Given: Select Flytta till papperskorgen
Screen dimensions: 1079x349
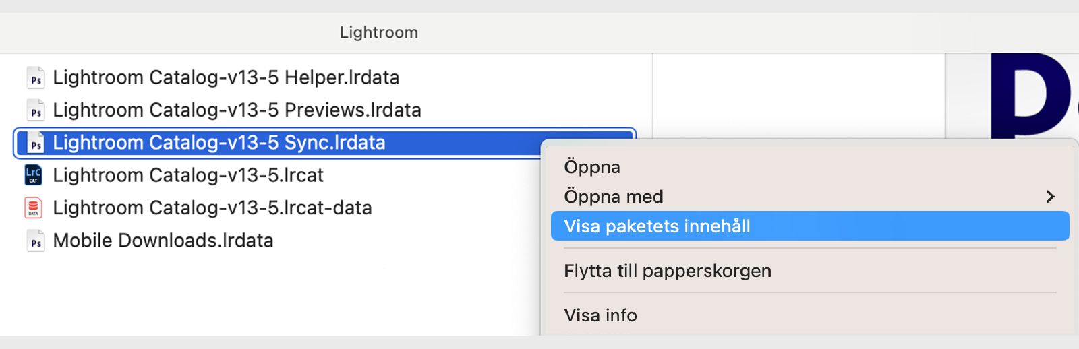Looking at the screenshot, I should coord(668,271).
